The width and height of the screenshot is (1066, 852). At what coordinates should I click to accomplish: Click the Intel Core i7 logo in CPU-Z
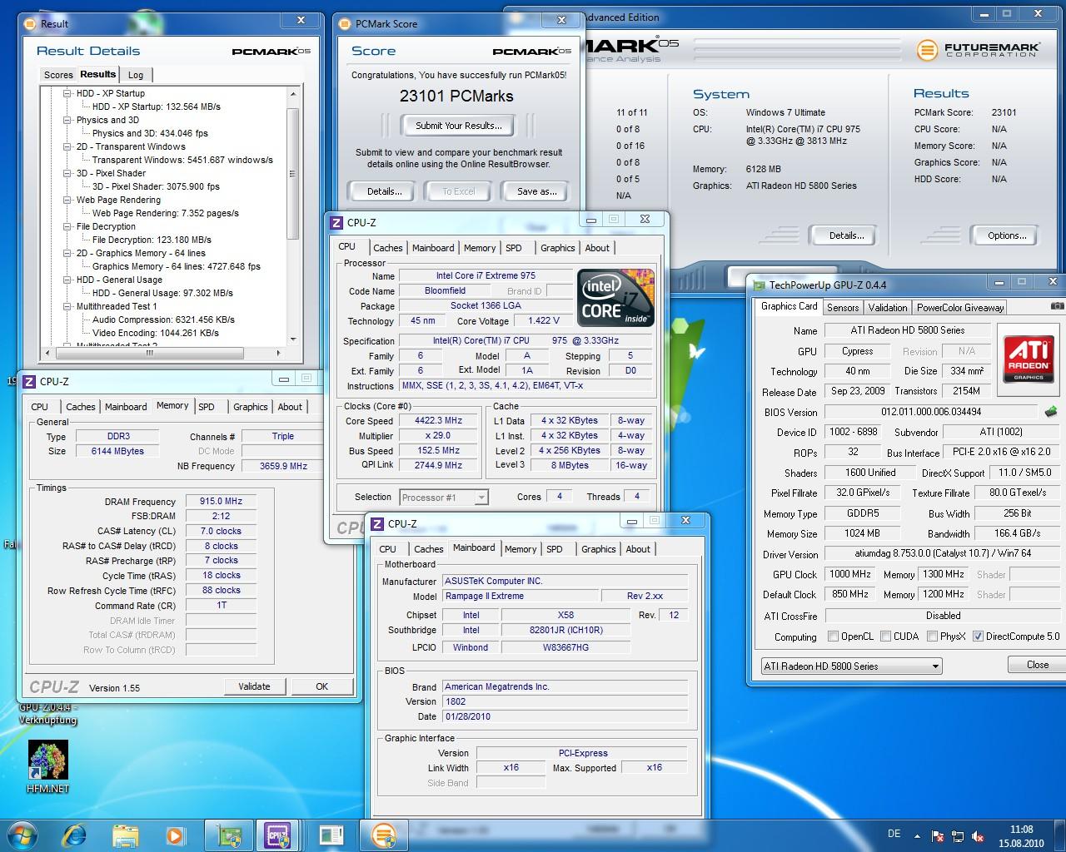click(615, 298)
